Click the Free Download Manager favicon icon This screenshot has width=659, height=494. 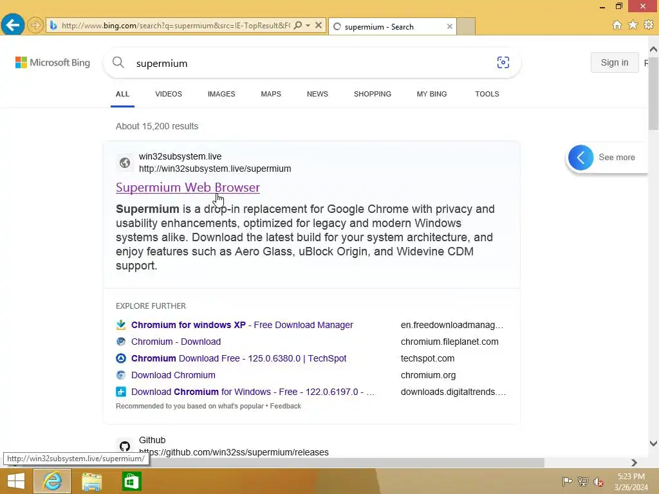tap(121, 325)
